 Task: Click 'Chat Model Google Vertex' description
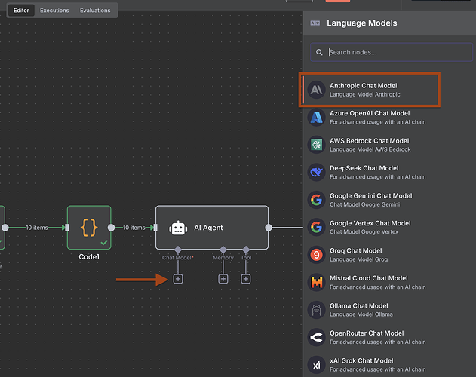point(364,232)
